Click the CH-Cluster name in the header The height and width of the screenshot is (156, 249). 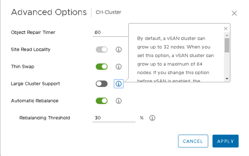pos(109,12)
